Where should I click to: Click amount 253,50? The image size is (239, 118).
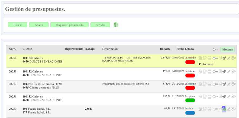pos(167,96)
